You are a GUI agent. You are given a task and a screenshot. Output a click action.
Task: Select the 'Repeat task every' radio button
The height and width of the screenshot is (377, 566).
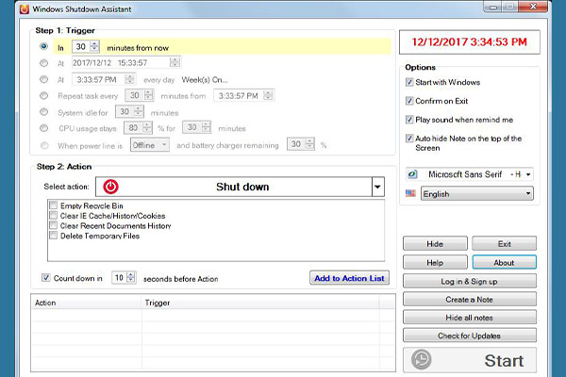pos(43,95)
